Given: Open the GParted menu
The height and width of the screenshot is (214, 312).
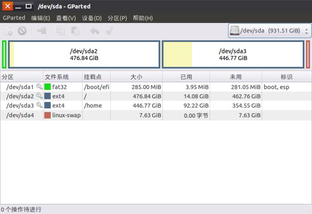Looking at the screenshot, I should click(14, 18).
